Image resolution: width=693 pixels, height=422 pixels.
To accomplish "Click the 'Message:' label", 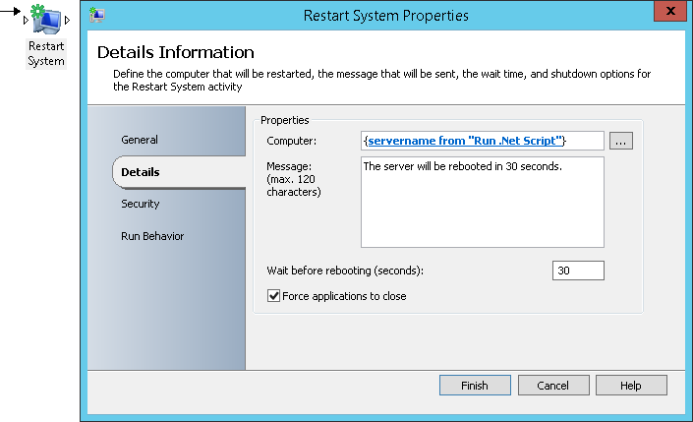I will [x=289, y=166].
